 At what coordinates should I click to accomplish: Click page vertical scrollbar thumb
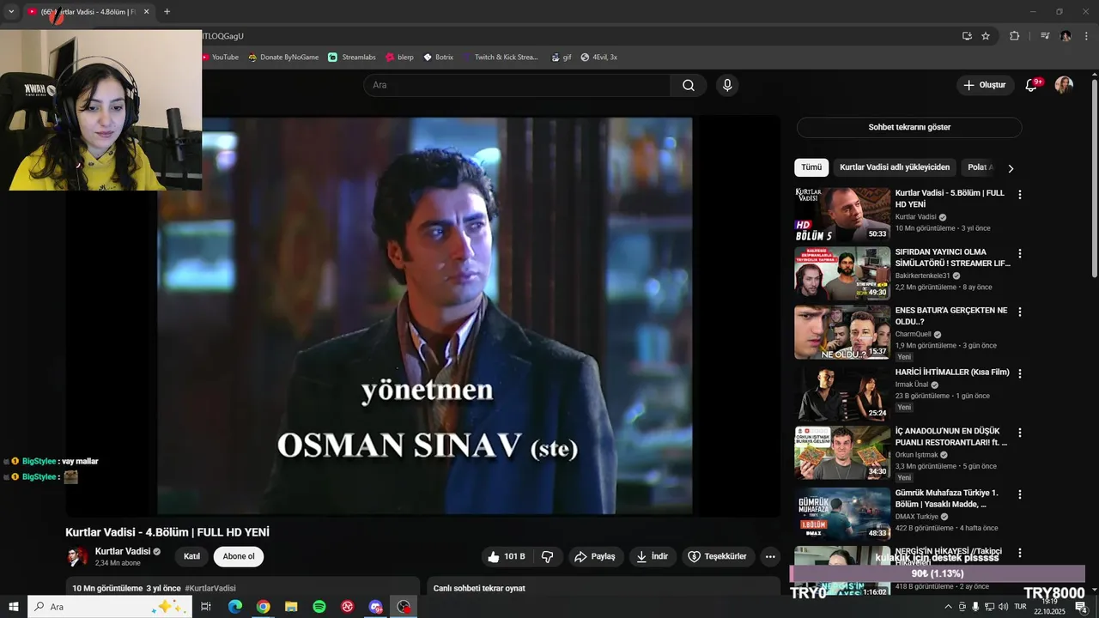tap(1094, 178)
